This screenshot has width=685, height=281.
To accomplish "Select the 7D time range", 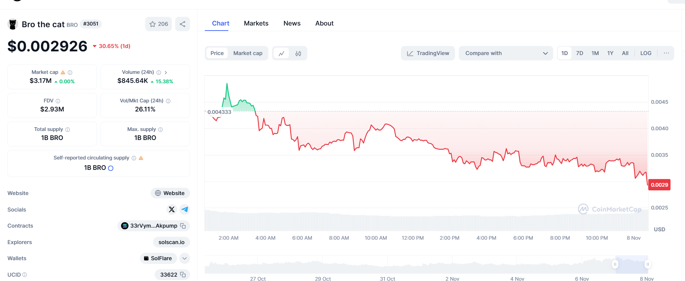I will click(579, 53).
